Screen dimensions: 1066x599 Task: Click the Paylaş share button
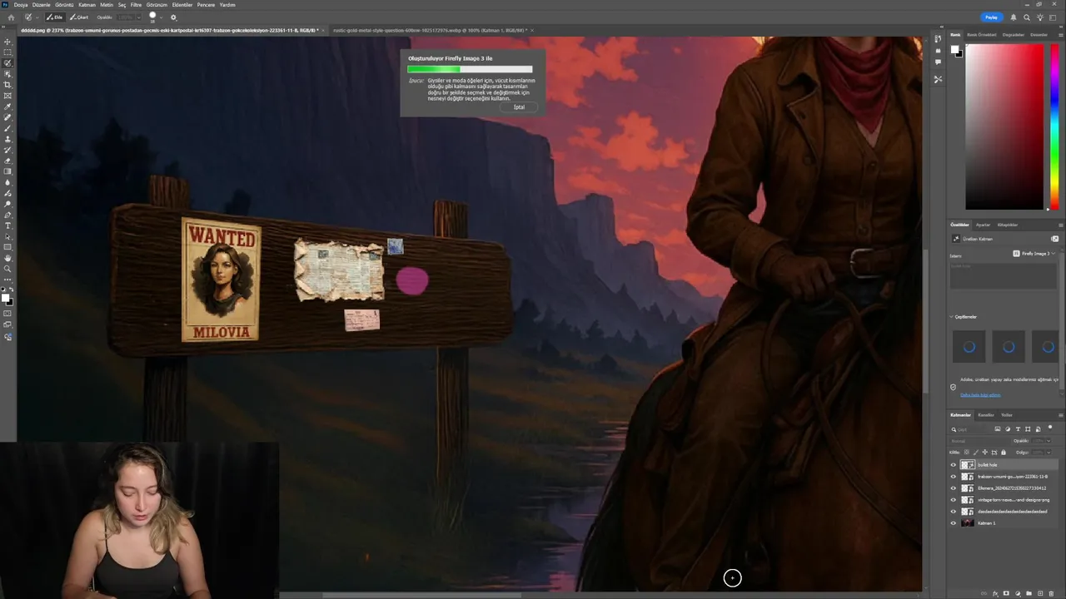coord(991,17)
